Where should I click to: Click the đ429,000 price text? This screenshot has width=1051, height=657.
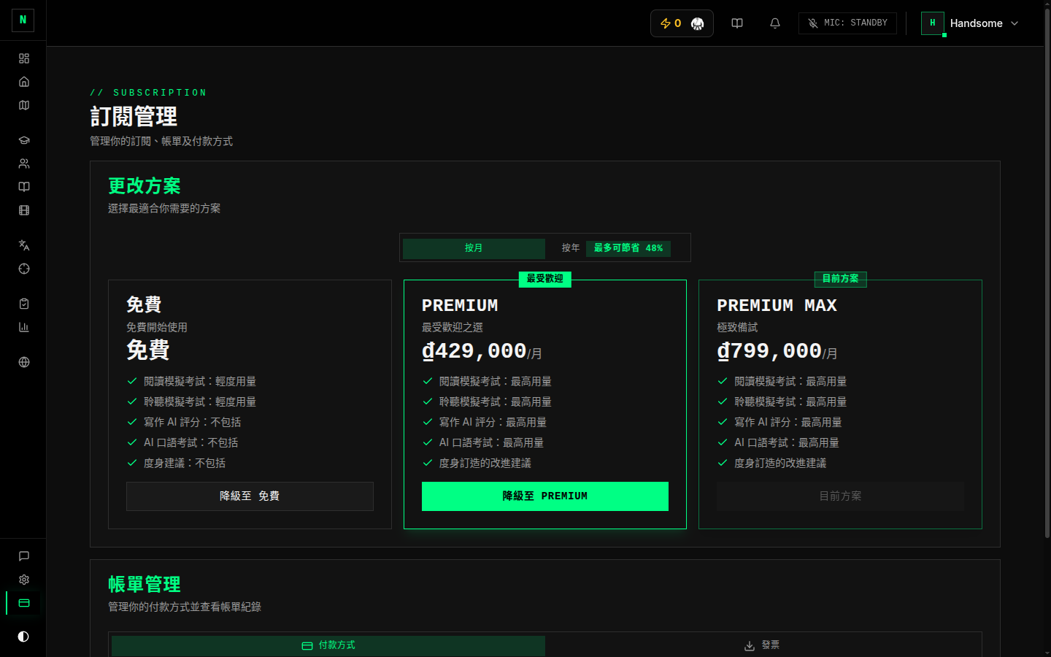click(474, 351)
